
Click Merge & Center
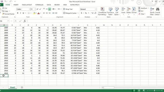70,13
